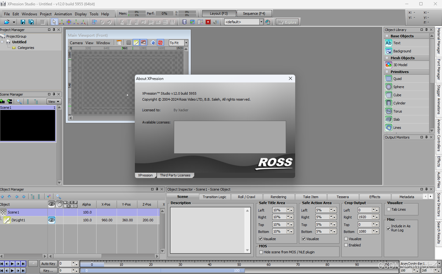Screen dimensions: 442x274
Task: Switch to the Third Party Licenses tab
Action: pyautogui.click(x=175, y=175)
